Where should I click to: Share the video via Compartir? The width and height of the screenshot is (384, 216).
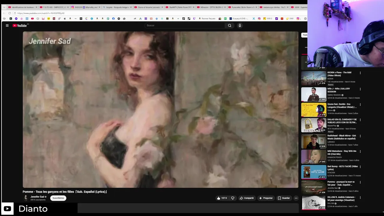point(247,198)
